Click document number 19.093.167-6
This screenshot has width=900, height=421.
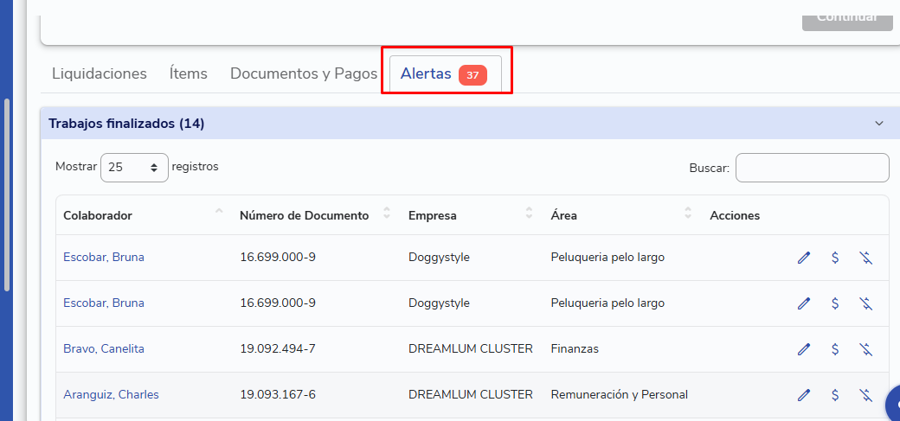tap(278, 394)
